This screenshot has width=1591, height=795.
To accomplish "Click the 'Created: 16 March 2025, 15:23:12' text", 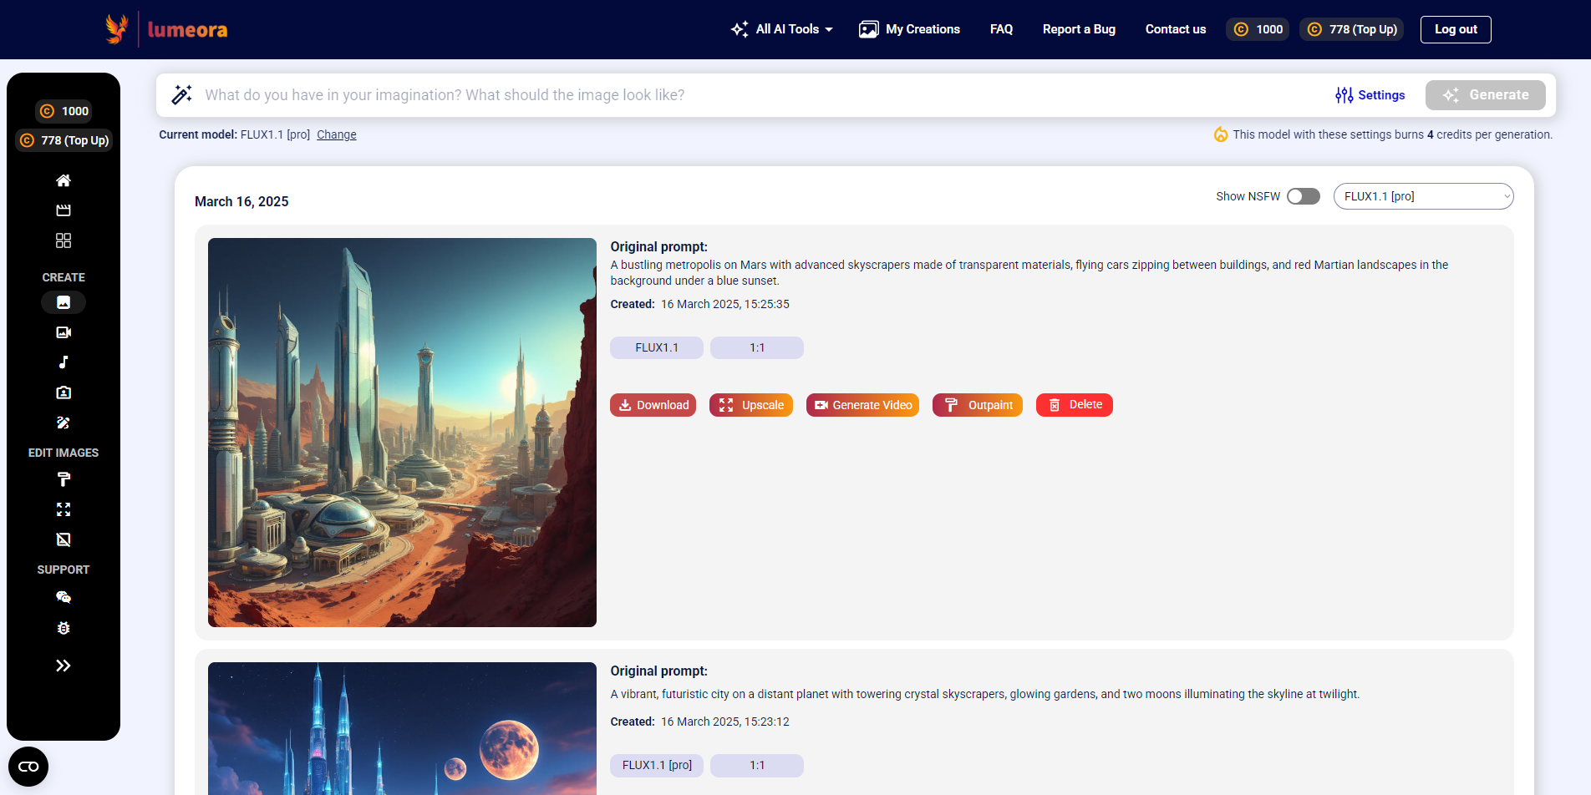I will pos(699,722).
